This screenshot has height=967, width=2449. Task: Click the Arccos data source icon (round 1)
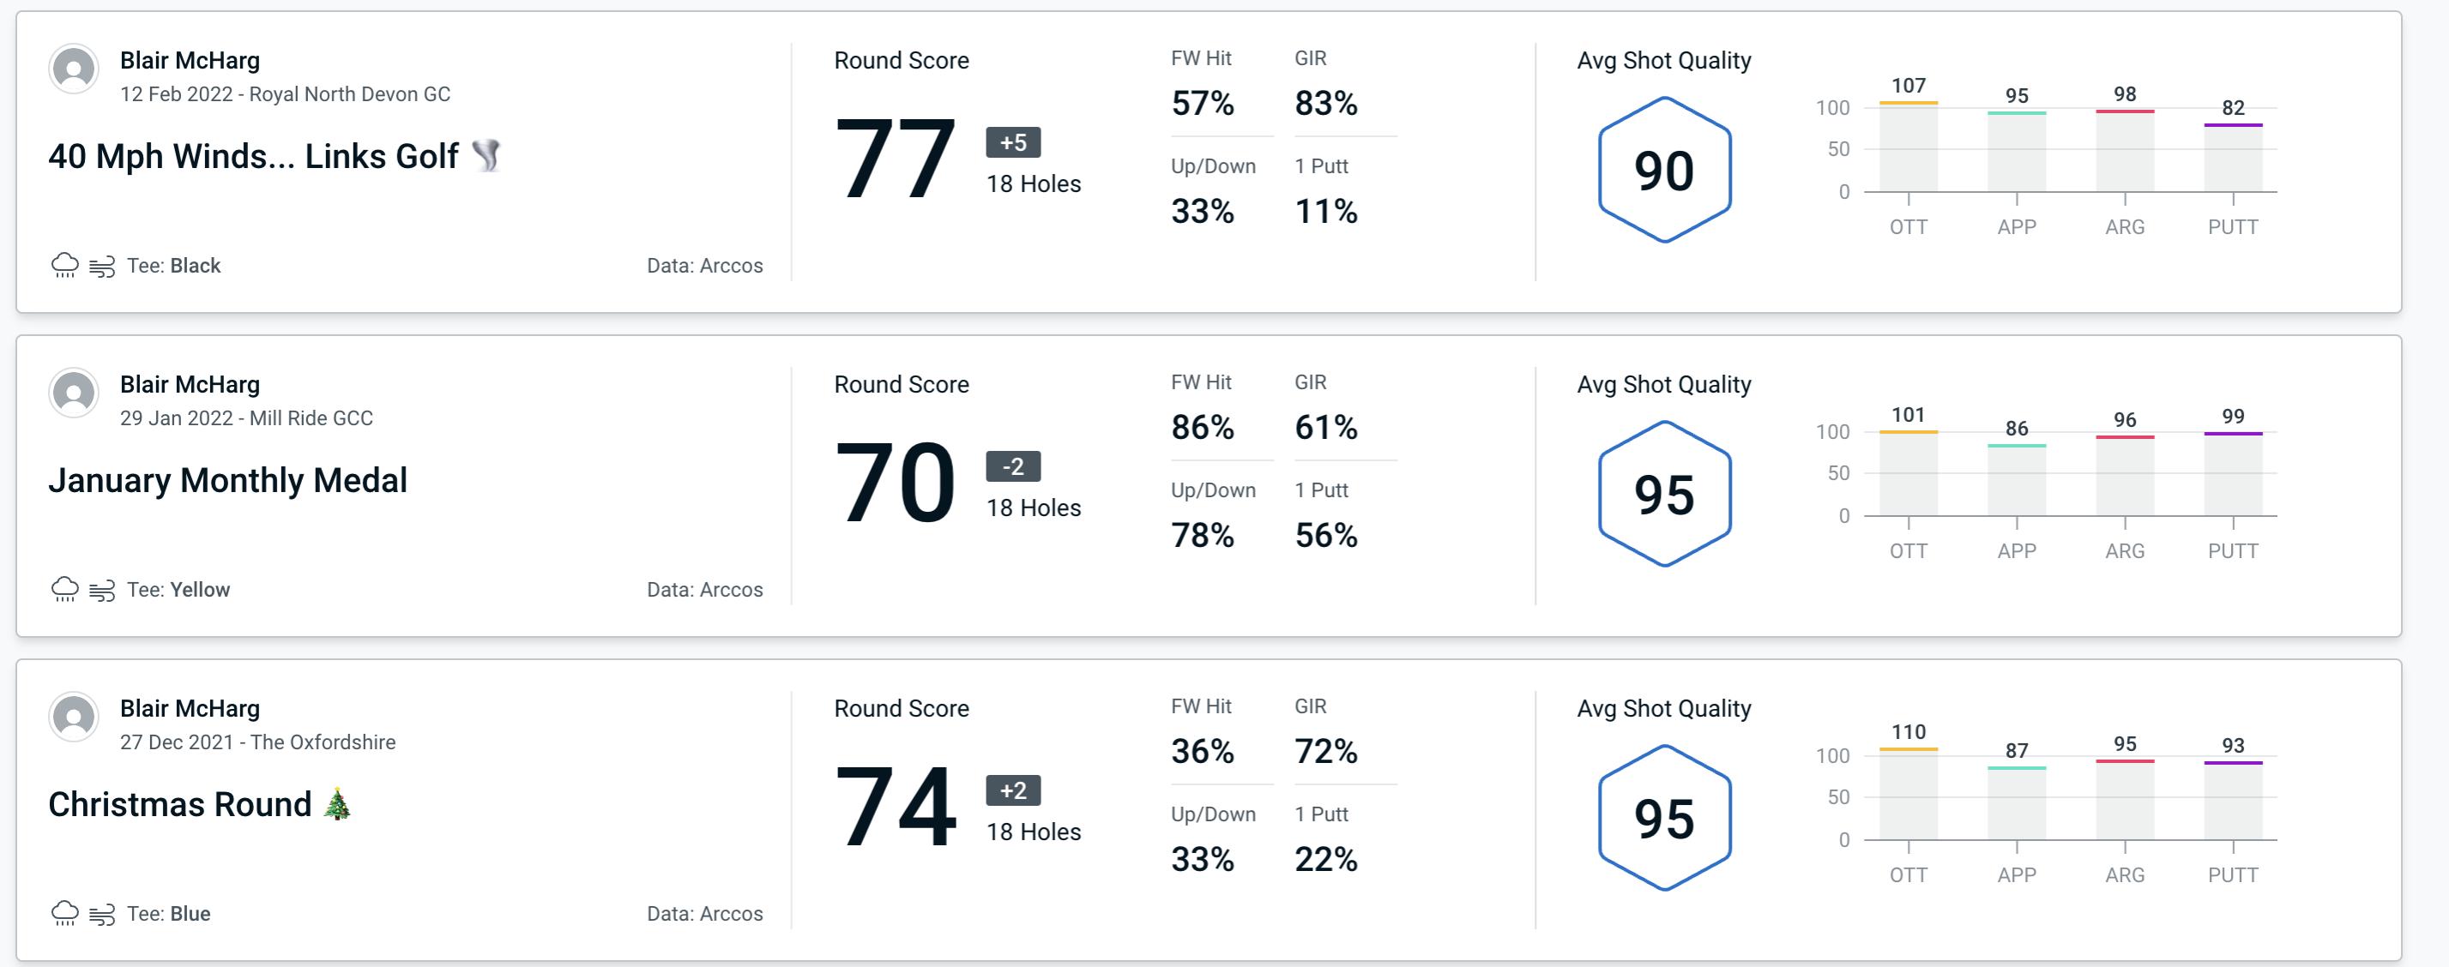pos(702,265)
